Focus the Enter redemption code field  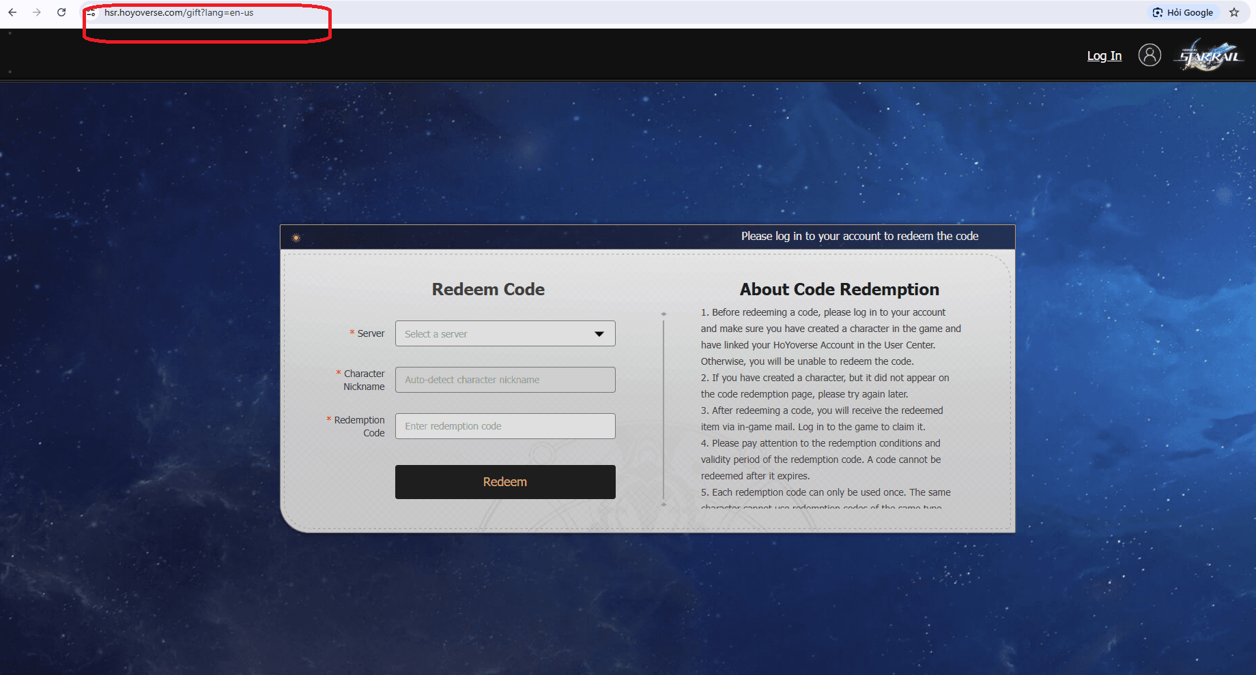click(x=504, y=426)
